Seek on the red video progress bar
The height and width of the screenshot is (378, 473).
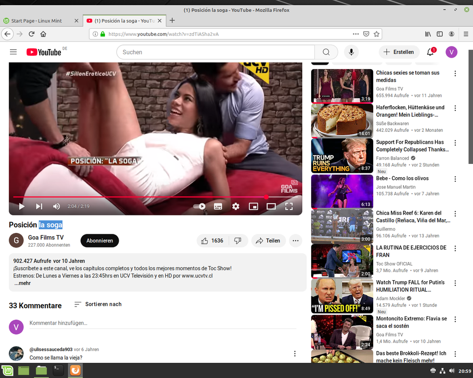(x=155, y=197)
